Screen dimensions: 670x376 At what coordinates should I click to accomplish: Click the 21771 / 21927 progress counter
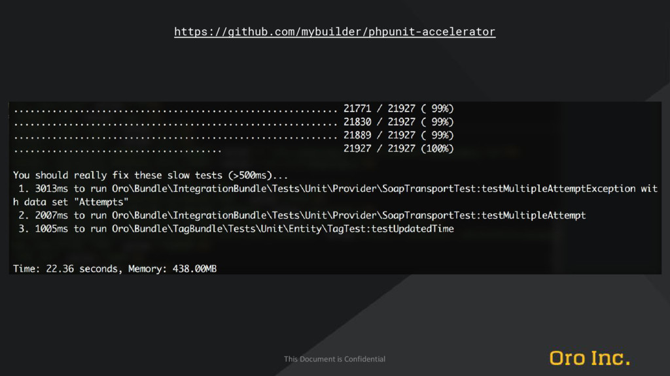pos(379,108)
